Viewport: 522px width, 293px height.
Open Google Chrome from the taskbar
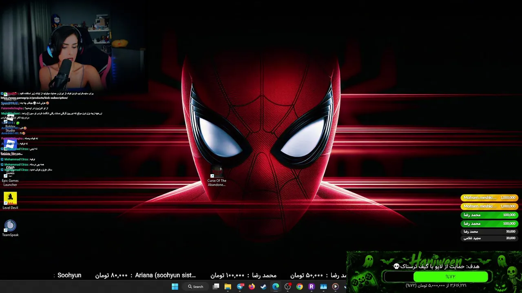300,286
